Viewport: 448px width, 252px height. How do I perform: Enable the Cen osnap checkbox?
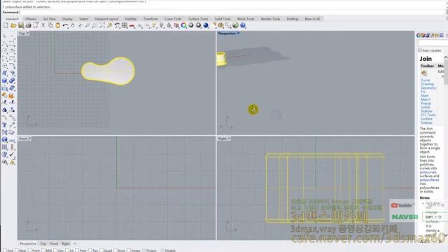tap(55, 251)
